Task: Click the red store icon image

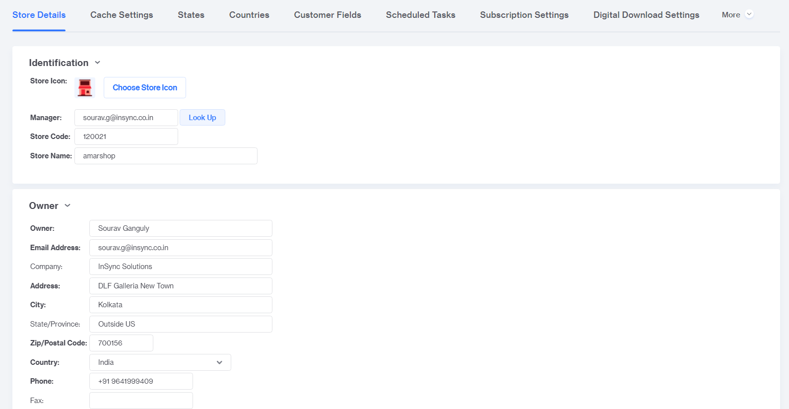Action: point(85,88)
